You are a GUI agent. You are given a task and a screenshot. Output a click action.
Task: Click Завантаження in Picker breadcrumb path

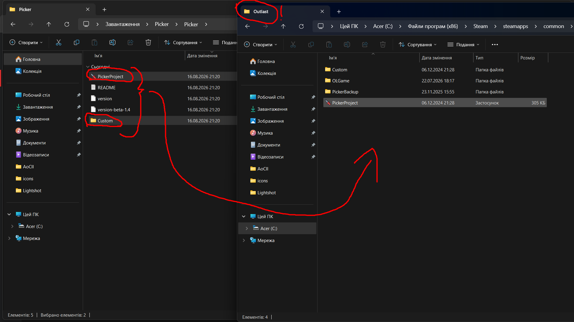pyautogui.click(x=122, y=24)
